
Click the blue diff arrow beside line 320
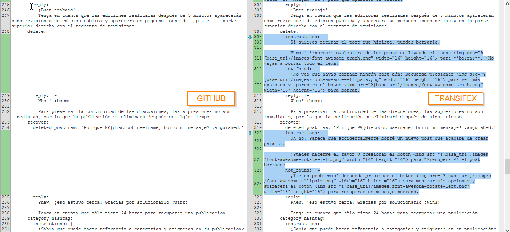coord(250,133)
